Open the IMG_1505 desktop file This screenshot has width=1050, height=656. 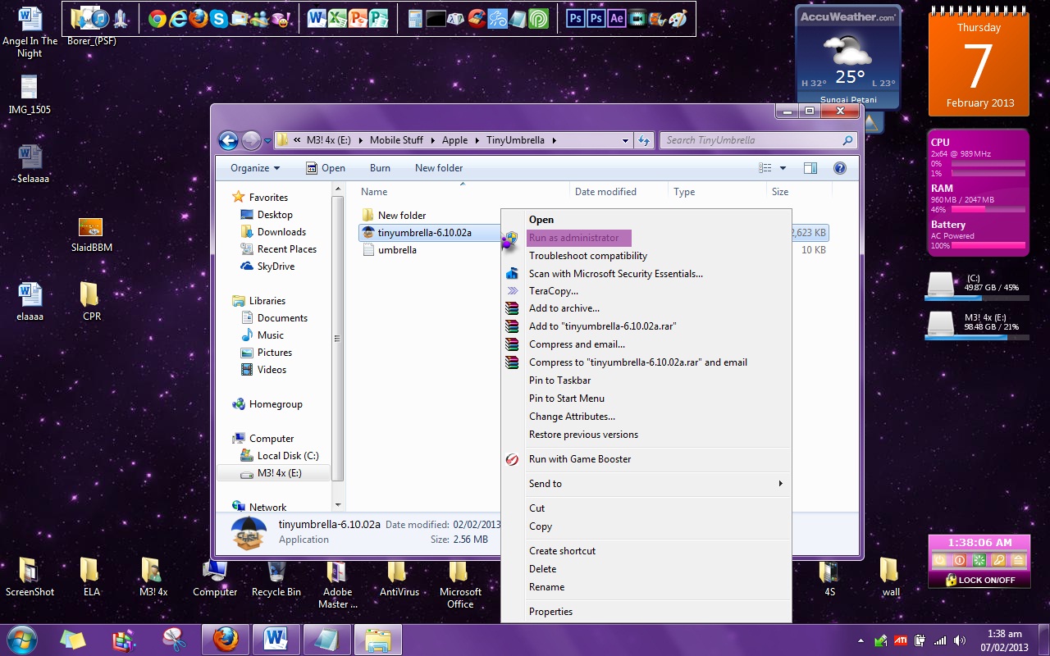pos(30,94)
